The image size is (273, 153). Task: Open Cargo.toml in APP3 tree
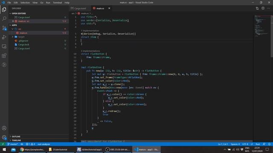click(39, 48)
